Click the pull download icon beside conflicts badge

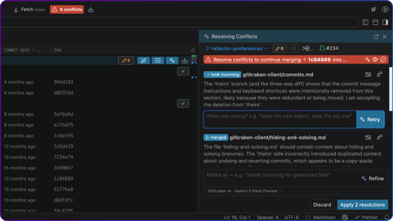point(91,10)
